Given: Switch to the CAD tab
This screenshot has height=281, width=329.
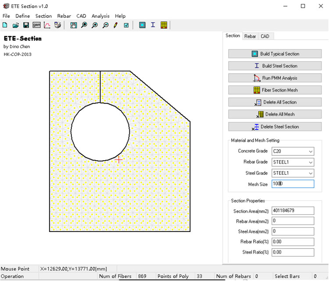Looking at the screenshot, I should pyautogui.click(x=265, y=36).
